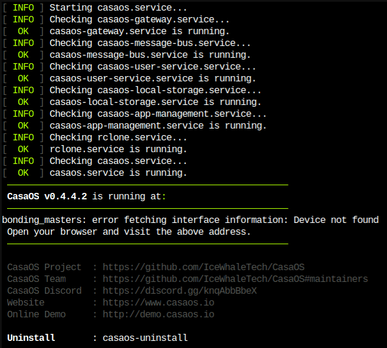The height and width of the screenshot is (348, 387).
Task: Click the bold Uninstall label
Action: click(x=31, y=338)
